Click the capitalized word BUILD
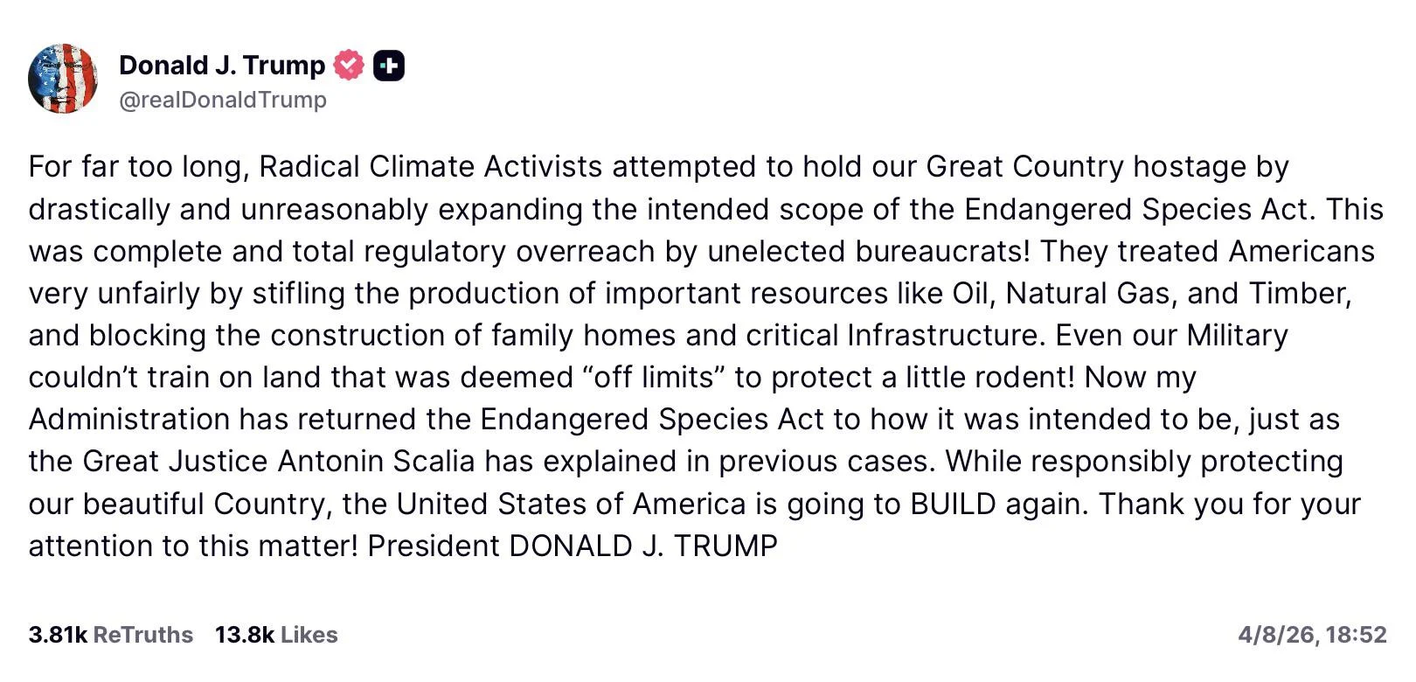 [x=953, y=505]
